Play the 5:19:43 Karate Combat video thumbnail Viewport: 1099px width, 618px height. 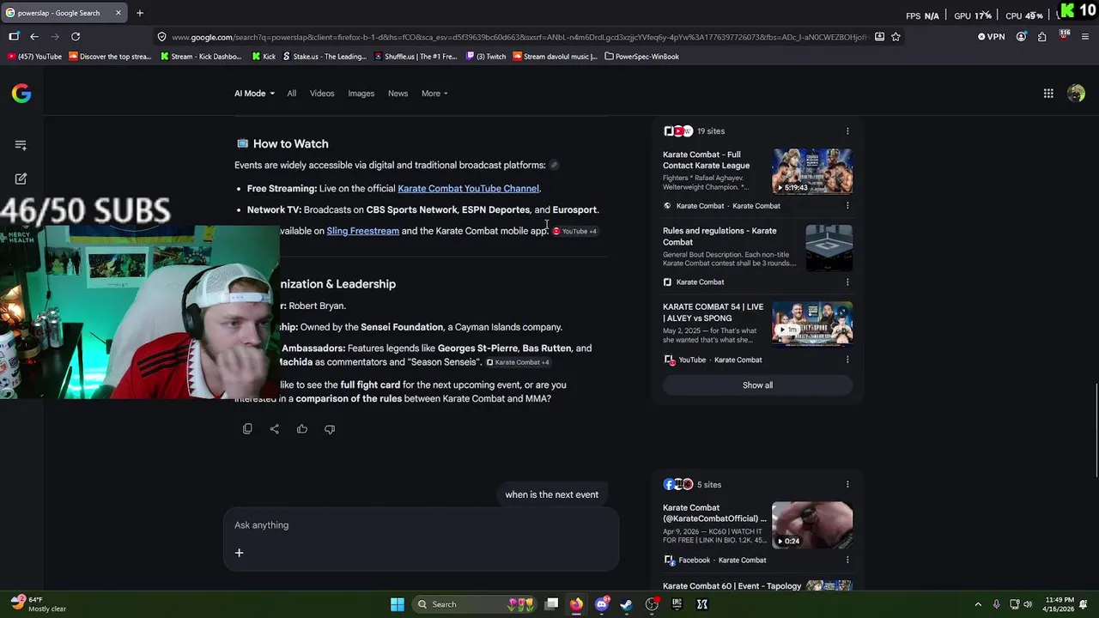(x=812, y=172)
